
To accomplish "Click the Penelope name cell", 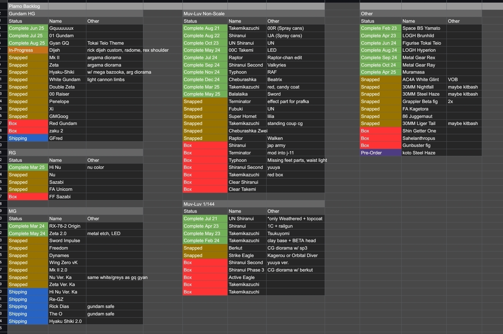I will 67,102.
